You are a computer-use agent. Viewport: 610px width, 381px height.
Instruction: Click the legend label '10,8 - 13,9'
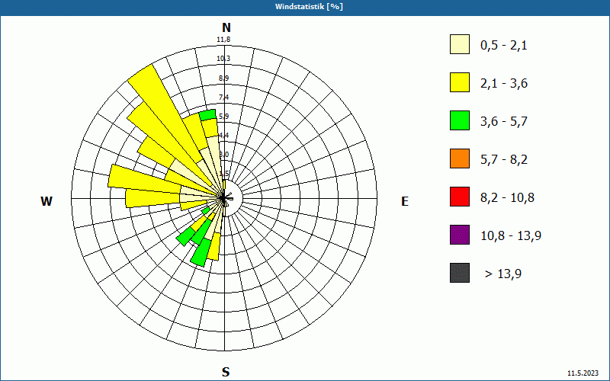click(511, 236)
